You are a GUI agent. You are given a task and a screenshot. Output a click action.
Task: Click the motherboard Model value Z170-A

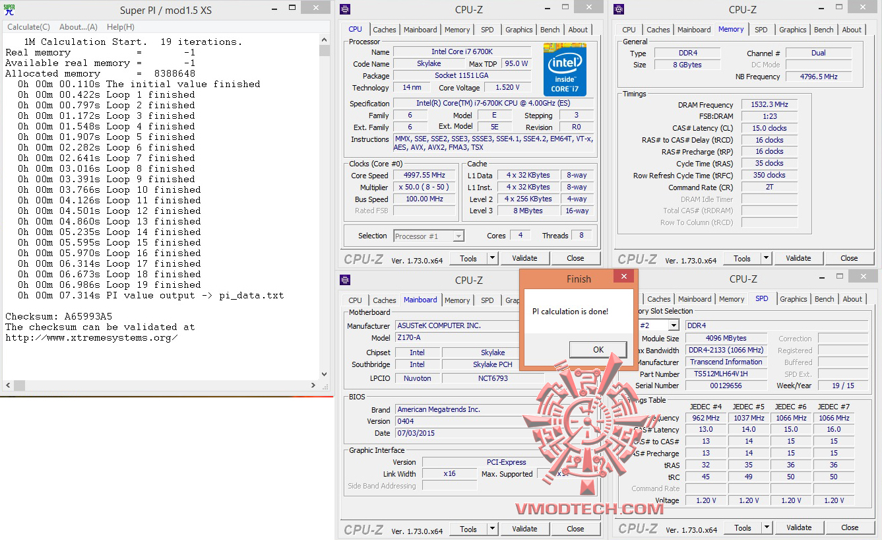[458, 337]
